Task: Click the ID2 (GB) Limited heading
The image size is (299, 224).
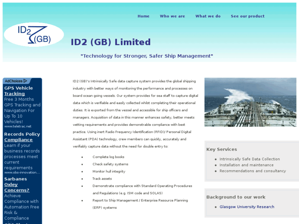Action: tap(111, 42)
